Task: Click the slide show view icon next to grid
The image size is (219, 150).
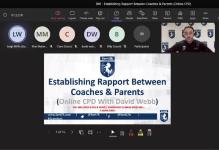Action: (x=90, y=132)
